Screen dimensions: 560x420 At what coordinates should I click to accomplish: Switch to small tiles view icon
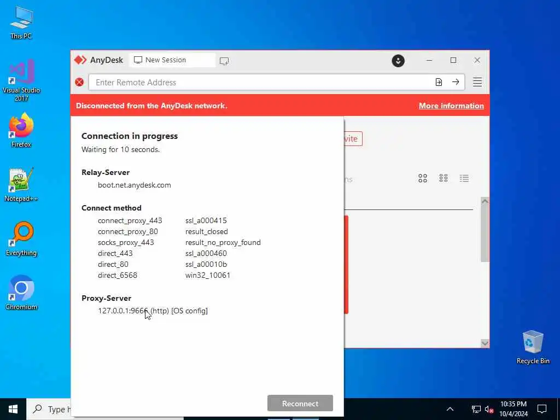443,178
